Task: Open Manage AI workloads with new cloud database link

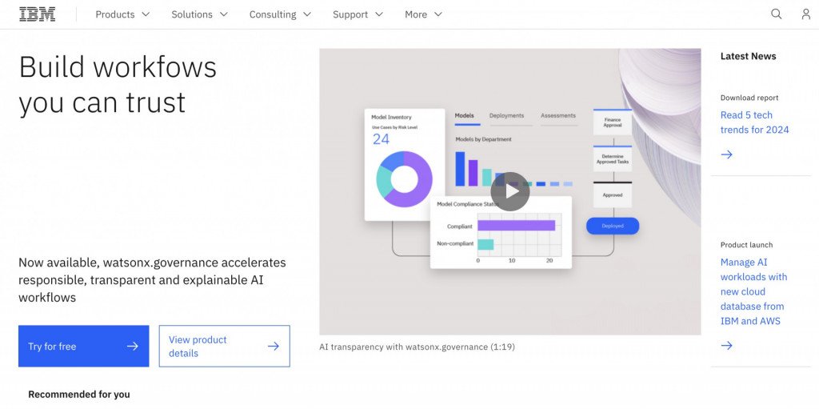Action: coord(753,291)
